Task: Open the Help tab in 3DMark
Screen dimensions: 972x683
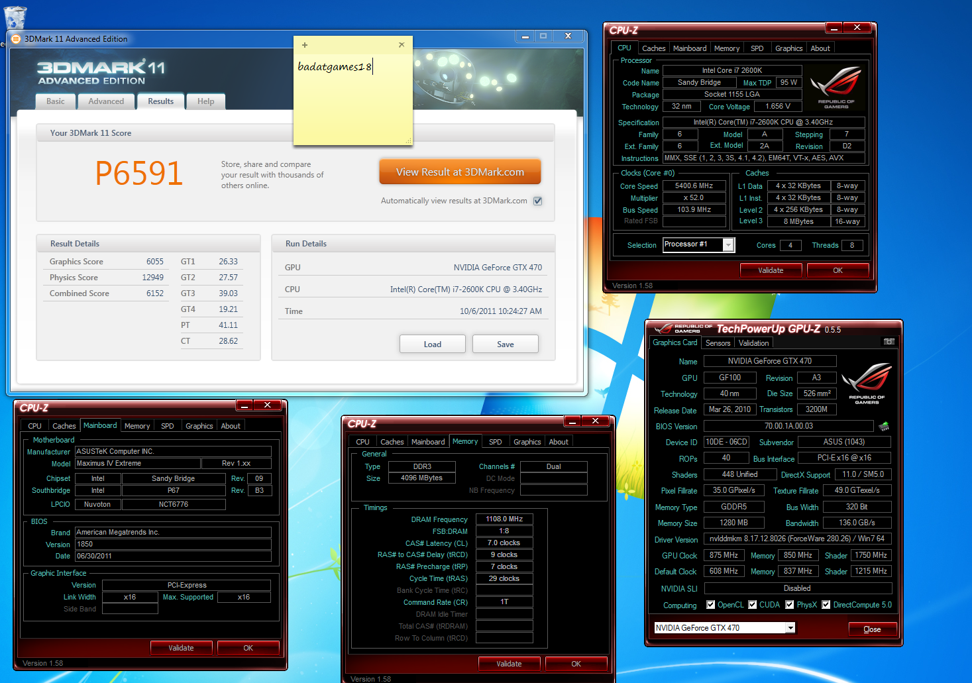Action: (205, 101)
